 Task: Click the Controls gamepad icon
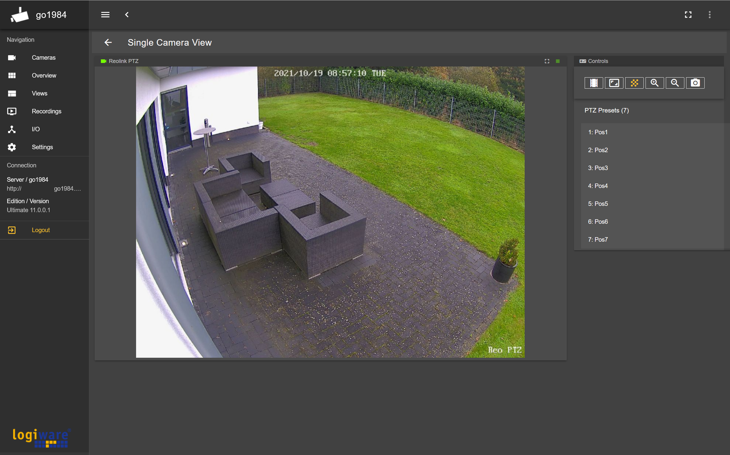point(583,61)
